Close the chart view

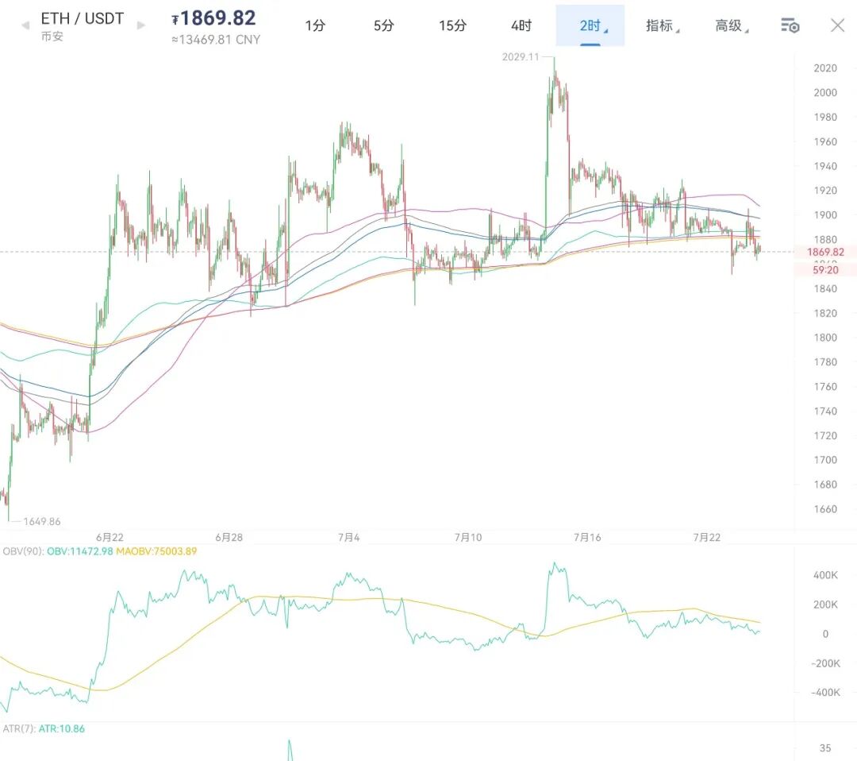click(x=837, y=25)
